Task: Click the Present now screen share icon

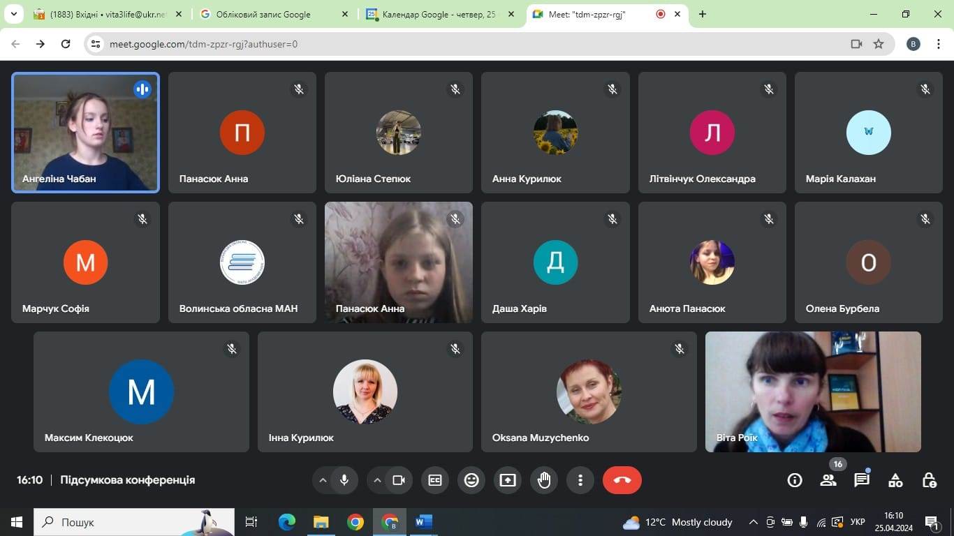Action: (508, 480)
